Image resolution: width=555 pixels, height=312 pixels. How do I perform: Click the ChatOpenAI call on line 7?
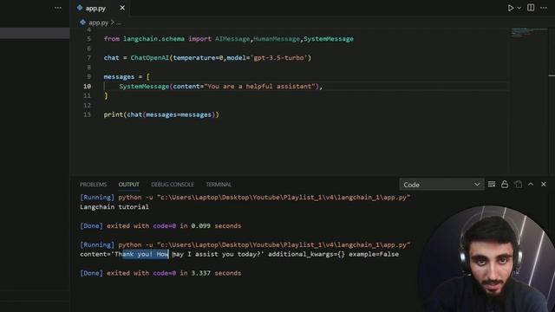pos(149,58)
